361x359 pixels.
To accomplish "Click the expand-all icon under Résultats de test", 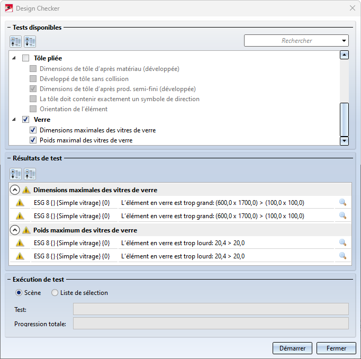I will point(16,174).
